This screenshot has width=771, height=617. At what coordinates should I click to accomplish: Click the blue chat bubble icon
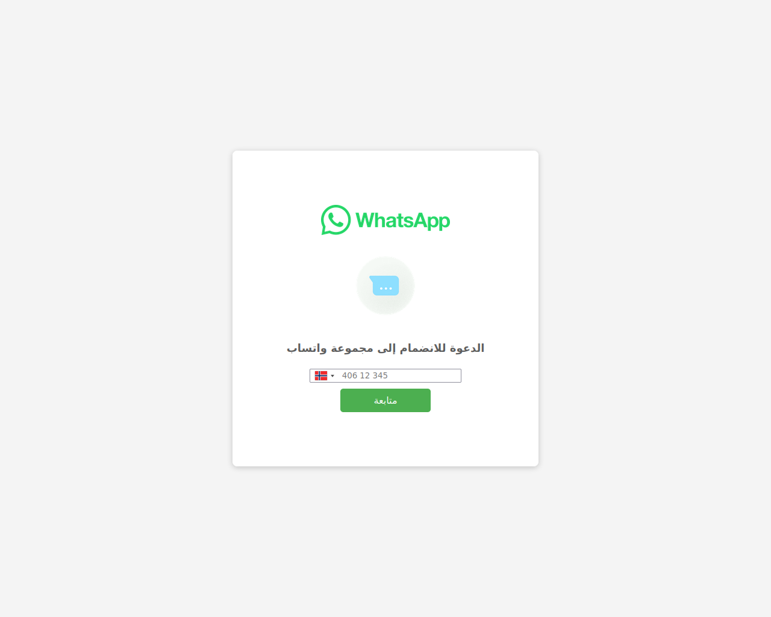384,286
